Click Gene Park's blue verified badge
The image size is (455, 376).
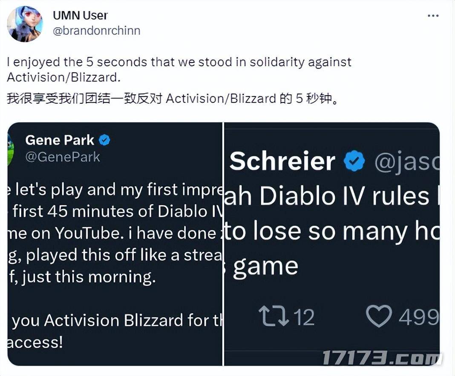(104, 140)
